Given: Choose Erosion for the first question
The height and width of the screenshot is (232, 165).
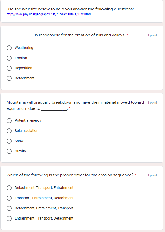Looking at the screenshot, I should pyautogui.click(x=9, y=58).
